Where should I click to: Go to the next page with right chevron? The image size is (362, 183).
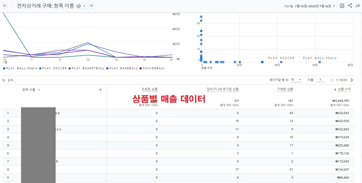point(352,80)
